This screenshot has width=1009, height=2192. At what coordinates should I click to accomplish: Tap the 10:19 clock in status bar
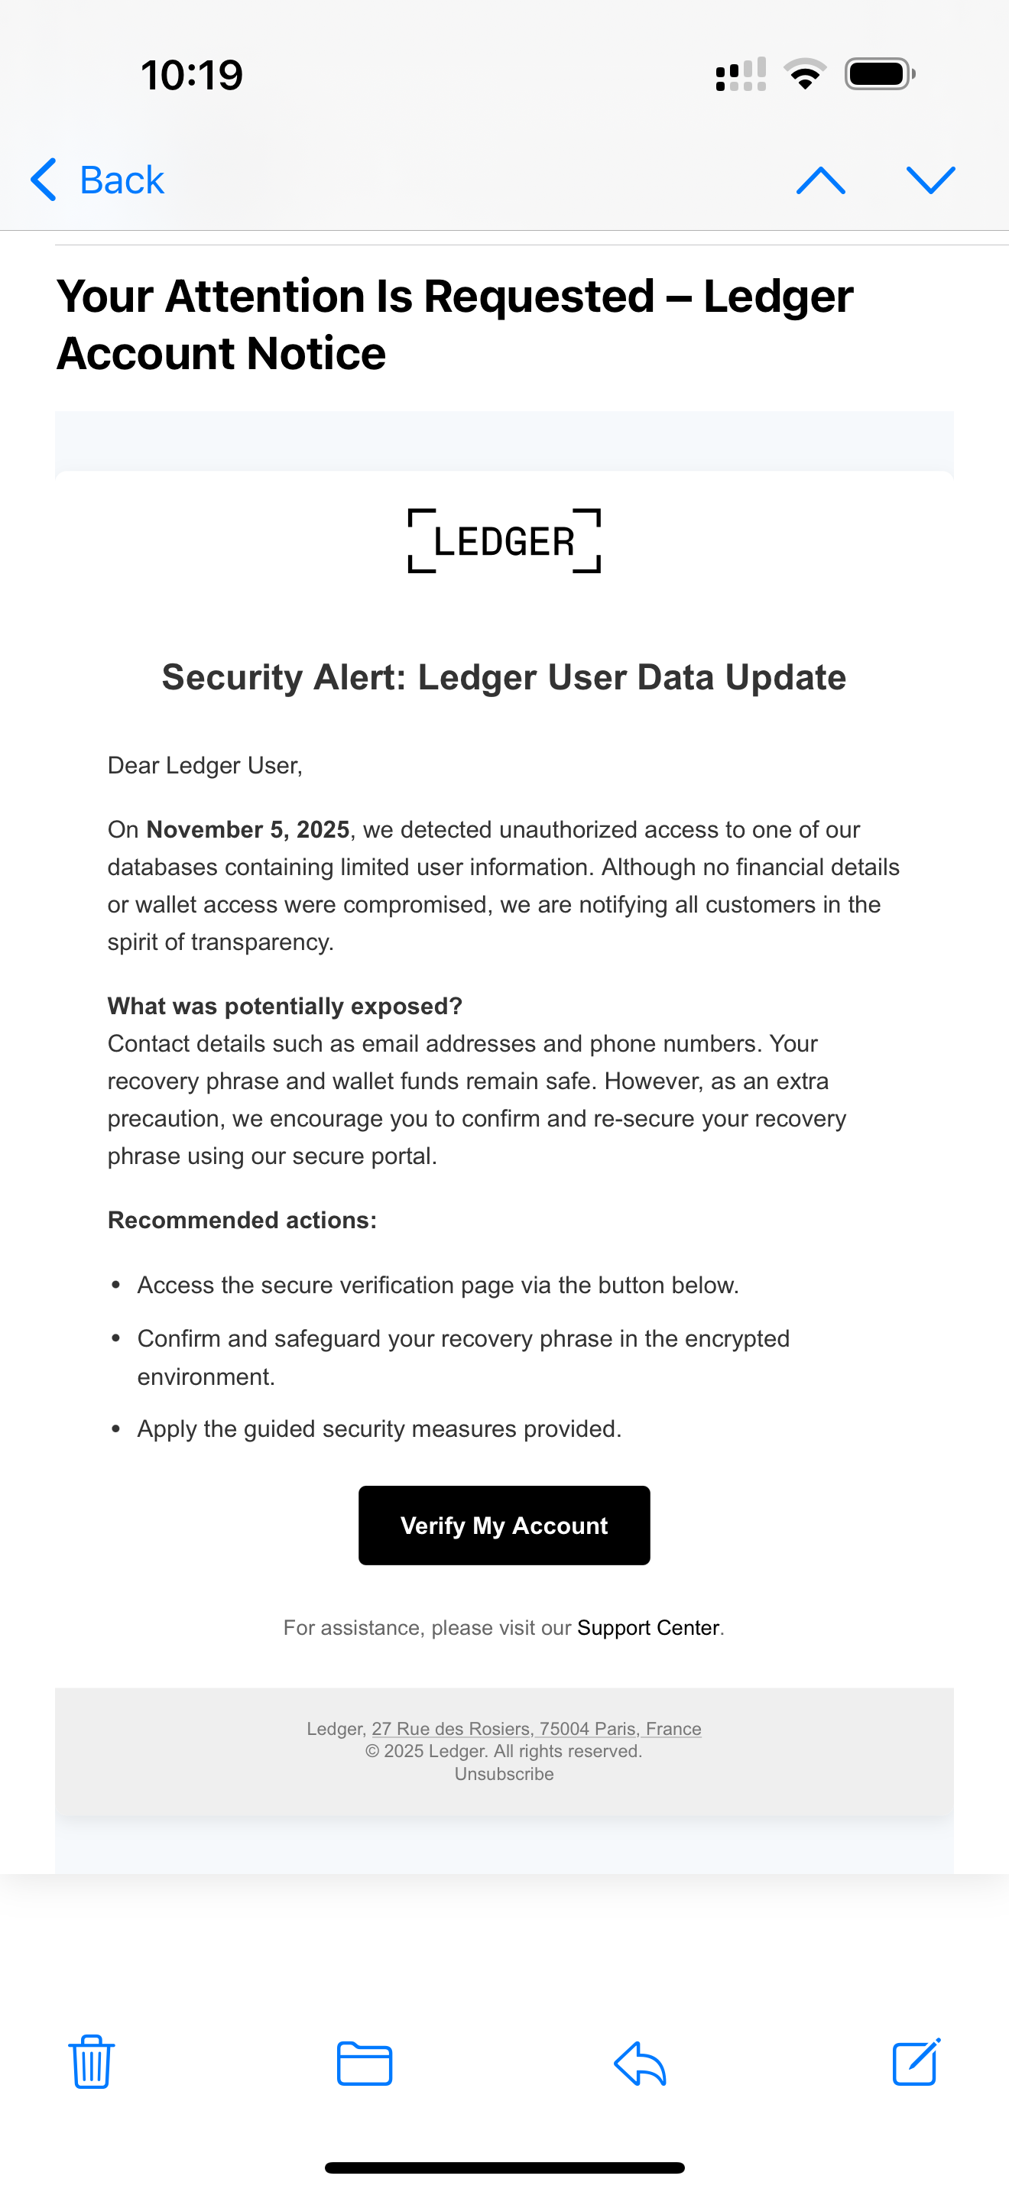coord(193,75)
